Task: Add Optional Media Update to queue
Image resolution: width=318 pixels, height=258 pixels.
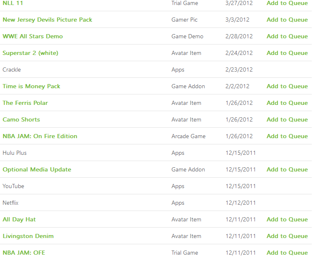Action: coord(287,169)
